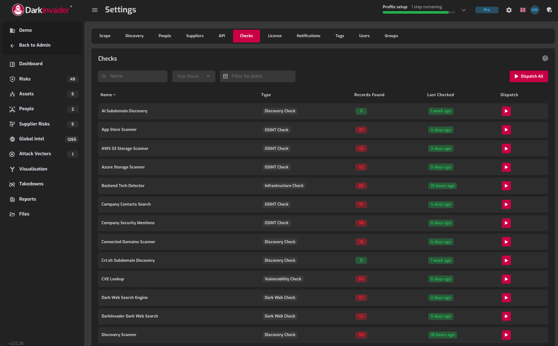Click the Infrastructure Check type tag
Screen dimensions: 558x346
(284, 186)
